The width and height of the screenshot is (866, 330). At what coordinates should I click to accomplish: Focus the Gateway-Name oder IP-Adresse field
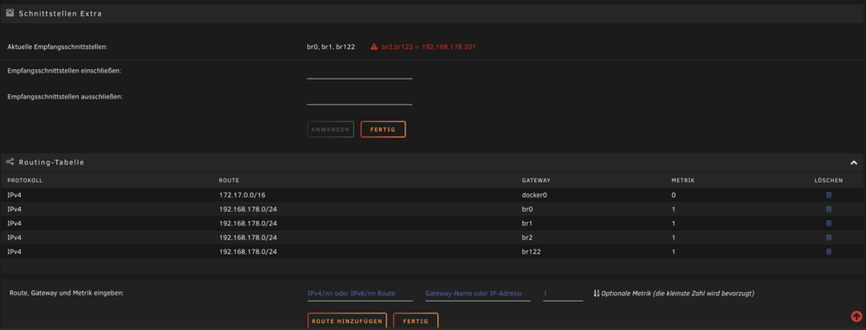[x=478, y=294]
